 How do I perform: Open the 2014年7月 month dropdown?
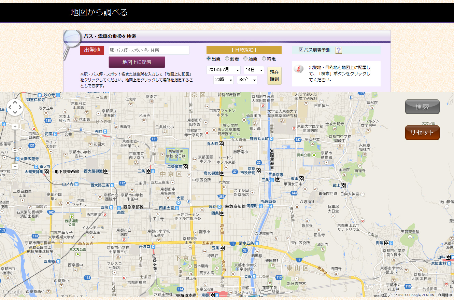(223, 70)
